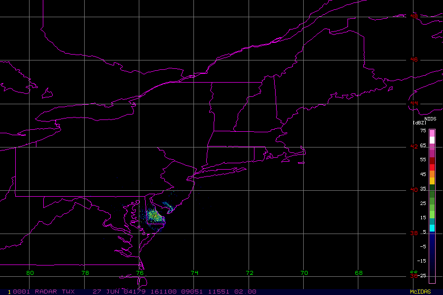Select the cyan swatch on the color bar

pos(432,228)
